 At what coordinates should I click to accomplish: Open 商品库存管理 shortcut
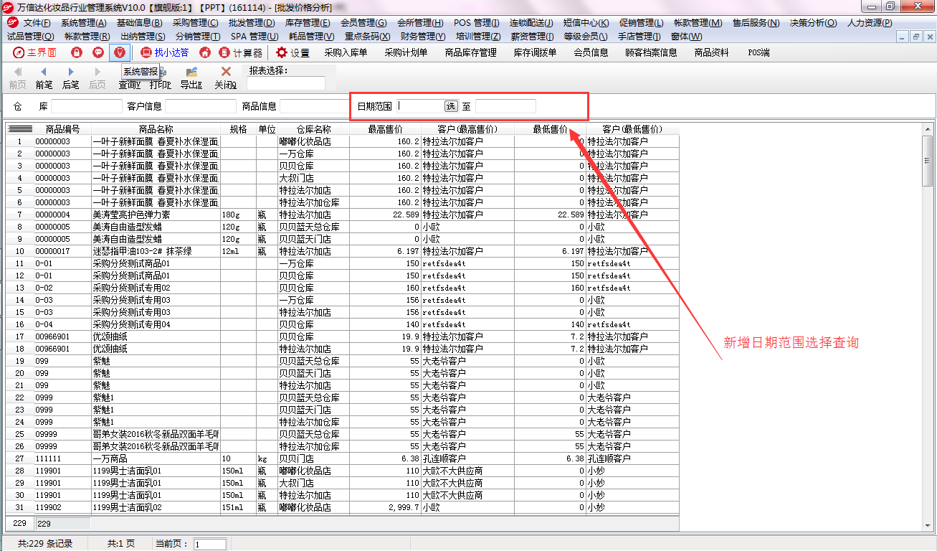point(470,52)
